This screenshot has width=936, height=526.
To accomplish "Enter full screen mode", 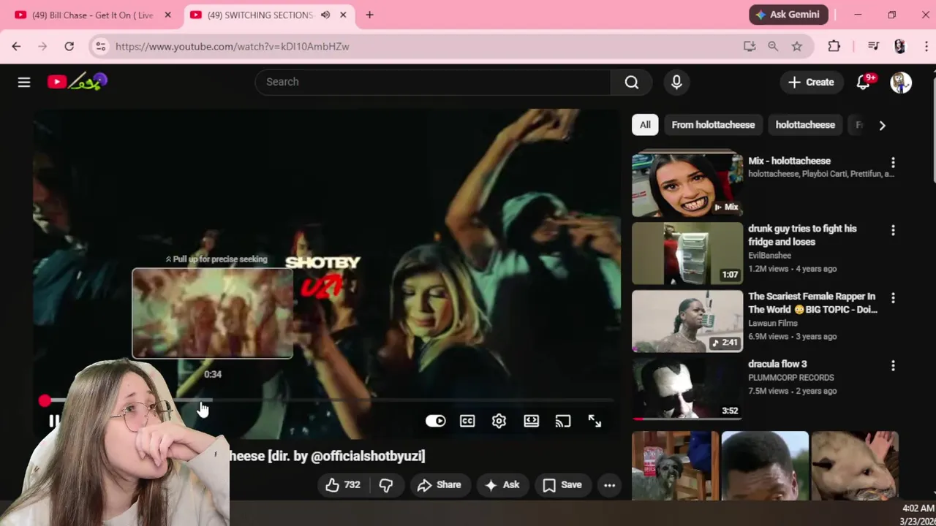I will click(595, 421).
